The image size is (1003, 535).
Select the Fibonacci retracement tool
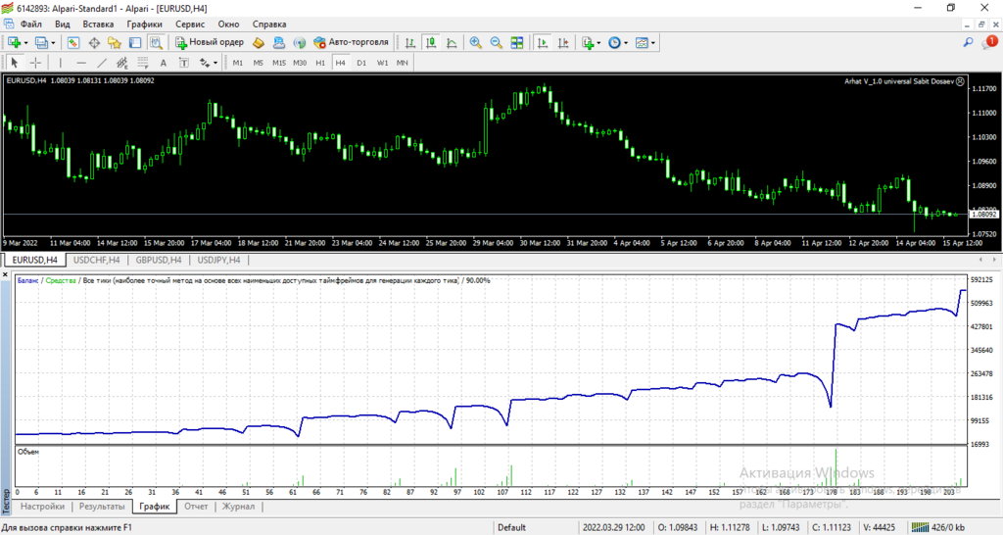pos(143,63)
